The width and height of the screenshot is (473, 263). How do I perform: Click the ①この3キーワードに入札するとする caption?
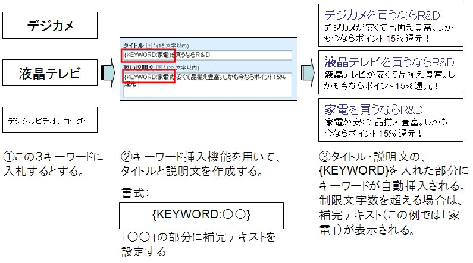[x=53, y=164]
